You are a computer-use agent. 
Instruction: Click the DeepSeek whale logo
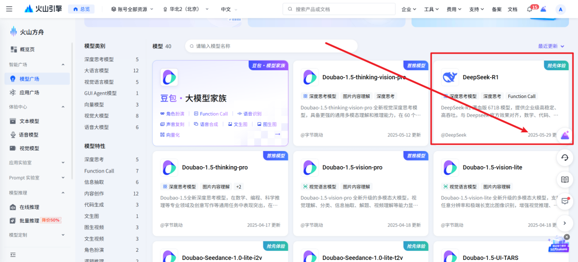(x=450, y=77)
